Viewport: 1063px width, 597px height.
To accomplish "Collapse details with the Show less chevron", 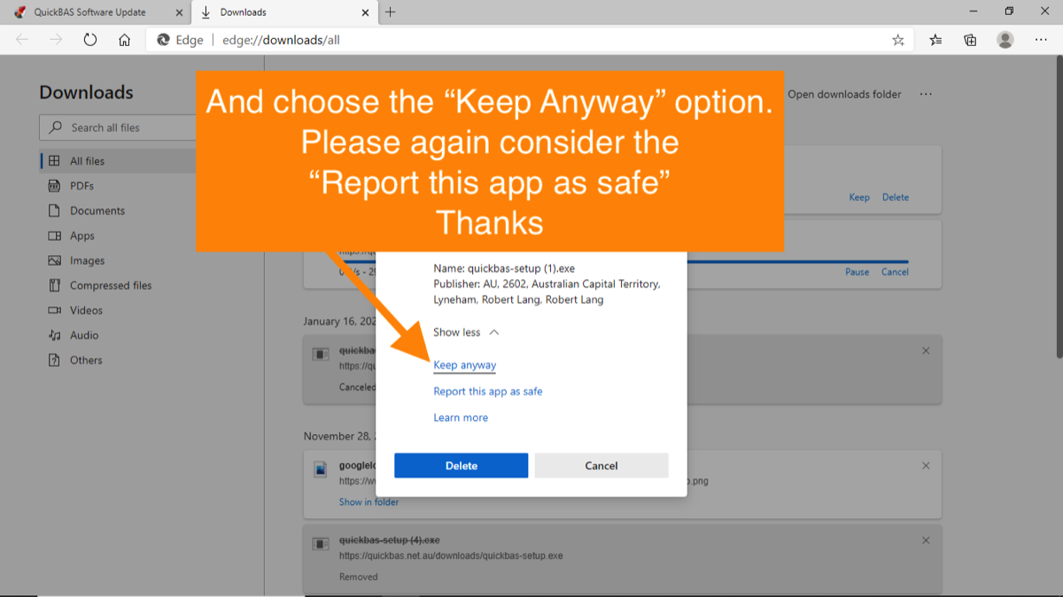I will [467, 332].
